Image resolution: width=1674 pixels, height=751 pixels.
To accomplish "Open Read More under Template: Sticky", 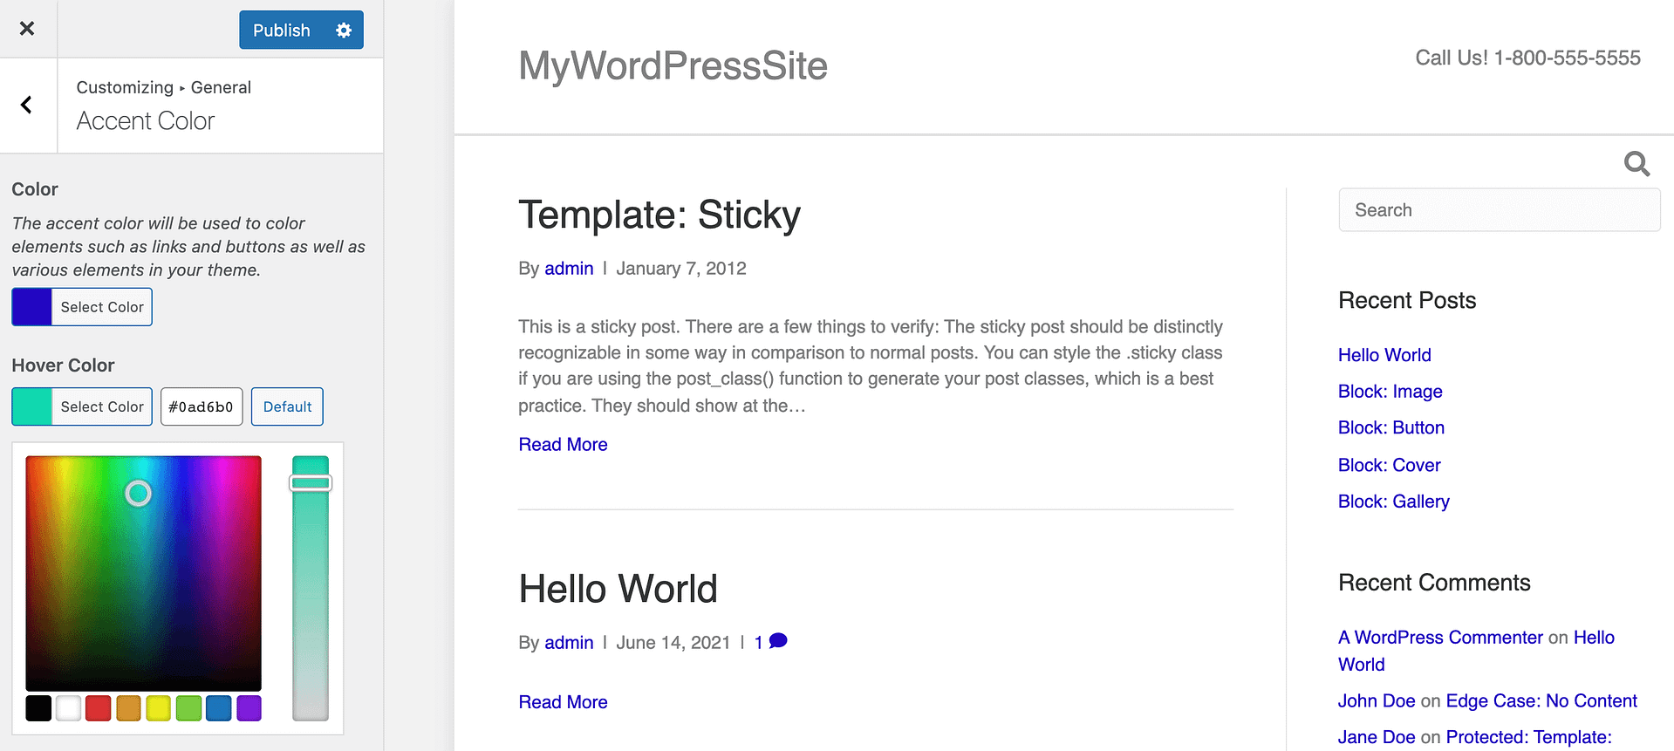I will tap(563, 445).
